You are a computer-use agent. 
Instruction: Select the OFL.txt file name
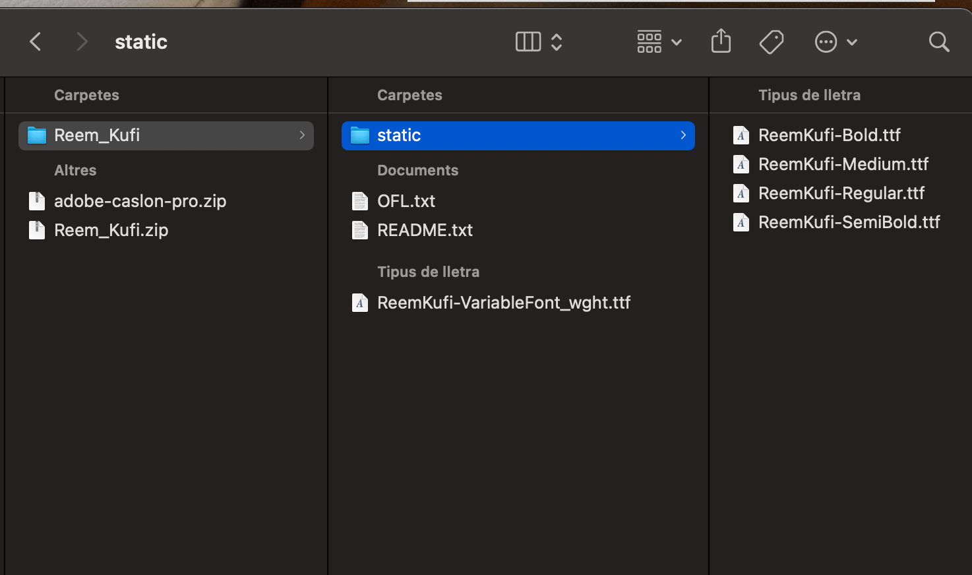point(406,201)
